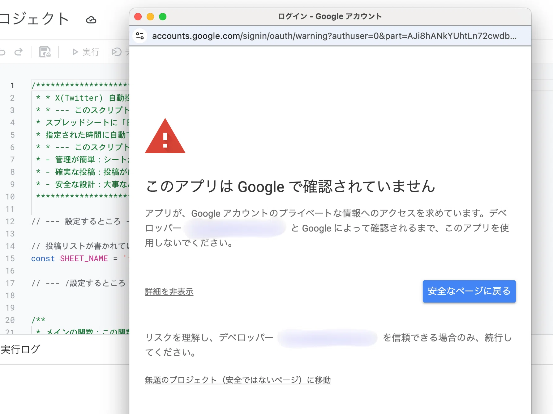Click the debug icon in editor toolbar

pyautogui.click(x=117, y=52)
